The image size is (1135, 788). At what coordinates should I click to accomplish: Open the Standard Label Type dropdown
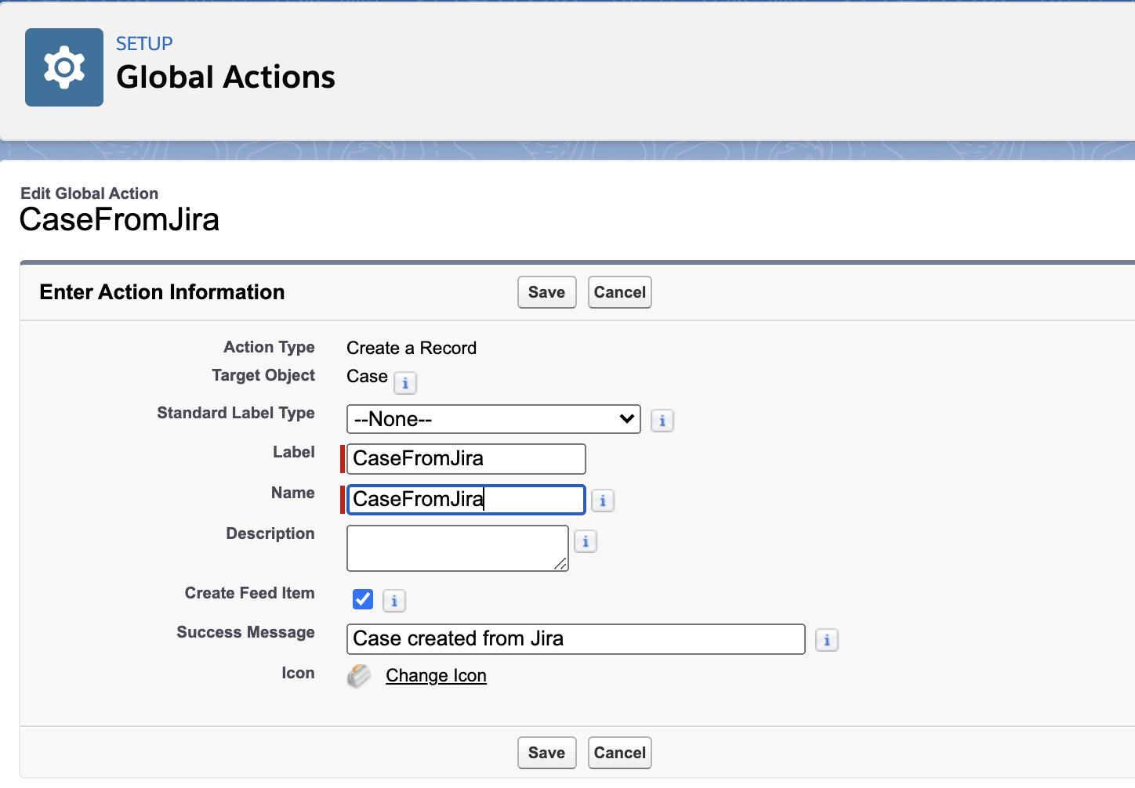click(x=493, y=419)
